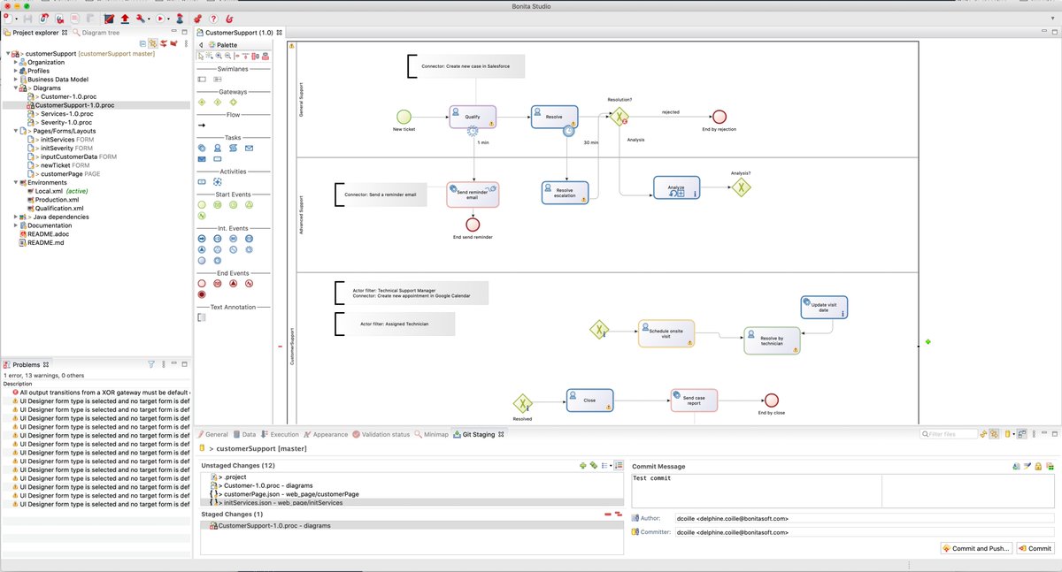Click the dark diagram editor icon in toolbar
The height and width of the screenshot is (572, 1062).
[x=109, y=18]
